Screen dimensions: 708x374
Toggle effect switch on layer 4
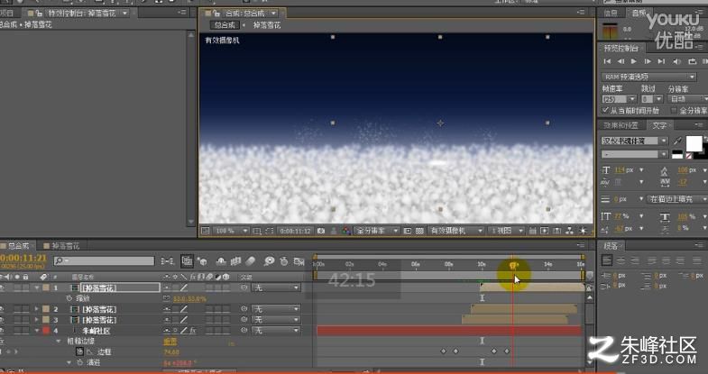(193, 331)
